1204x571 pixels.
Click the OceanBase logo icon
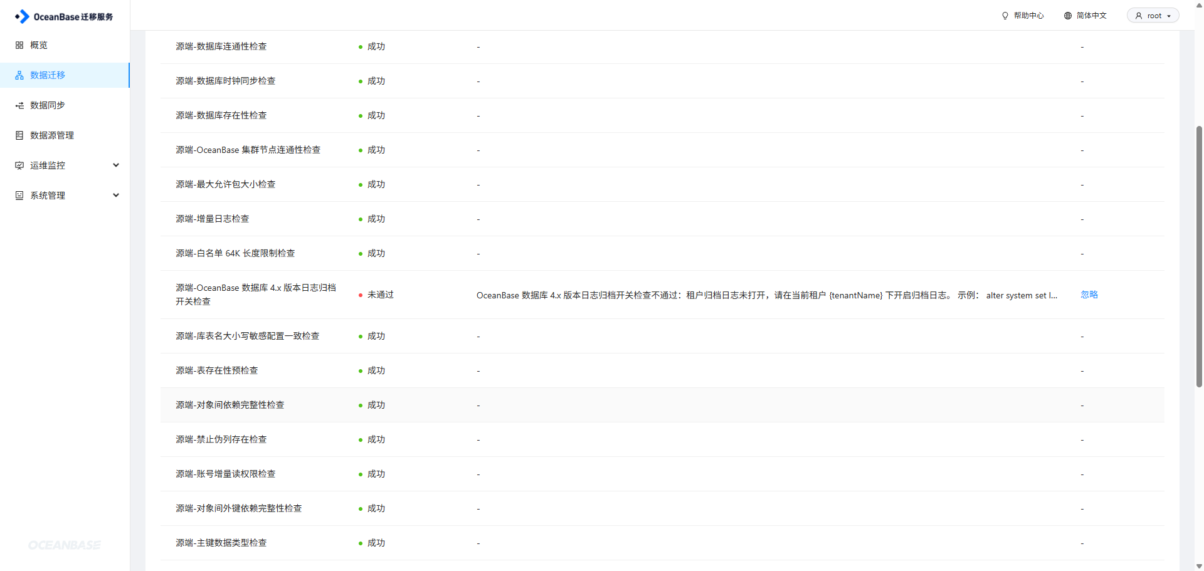(x=22, y=16)
